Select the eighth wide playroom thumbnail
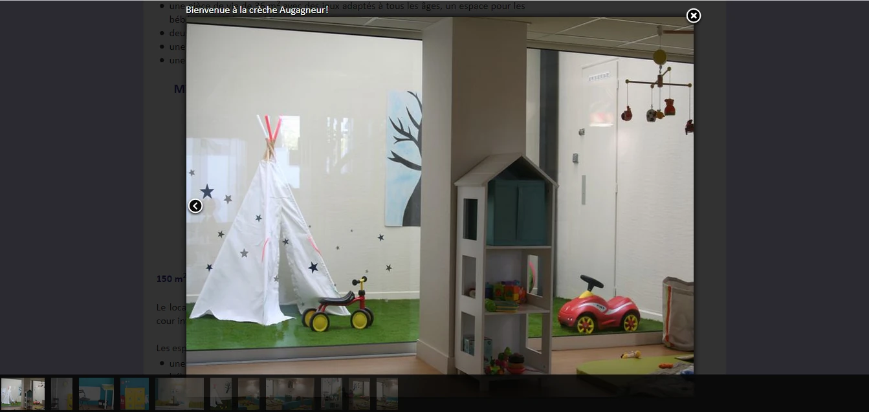The width and height of the screenshot is (869, 412). [290, 394]
